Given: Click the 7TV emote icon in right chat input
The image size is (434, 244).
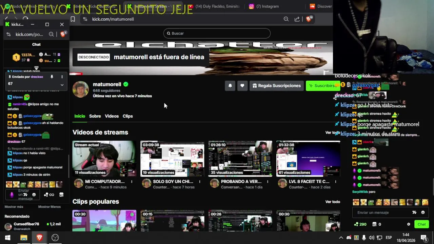Looking at the screenshot, I should coord(414,212).
